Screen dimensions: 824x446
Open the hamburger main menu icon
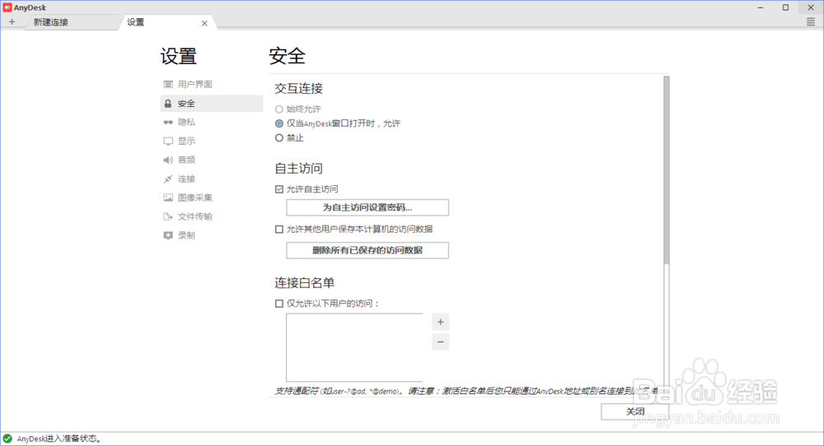point(811,22)
